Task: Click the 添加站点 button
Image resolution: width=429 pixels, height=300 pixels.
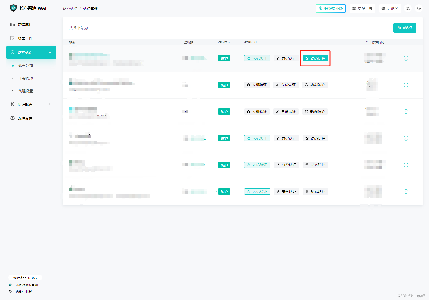Action: 405,28
